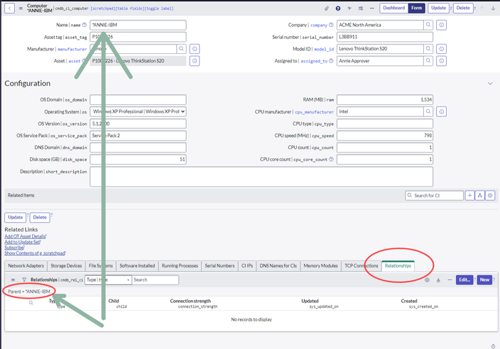Open the Software Installed tab
The height and width of the screenshot is (349, 500).
click(137, 265)
